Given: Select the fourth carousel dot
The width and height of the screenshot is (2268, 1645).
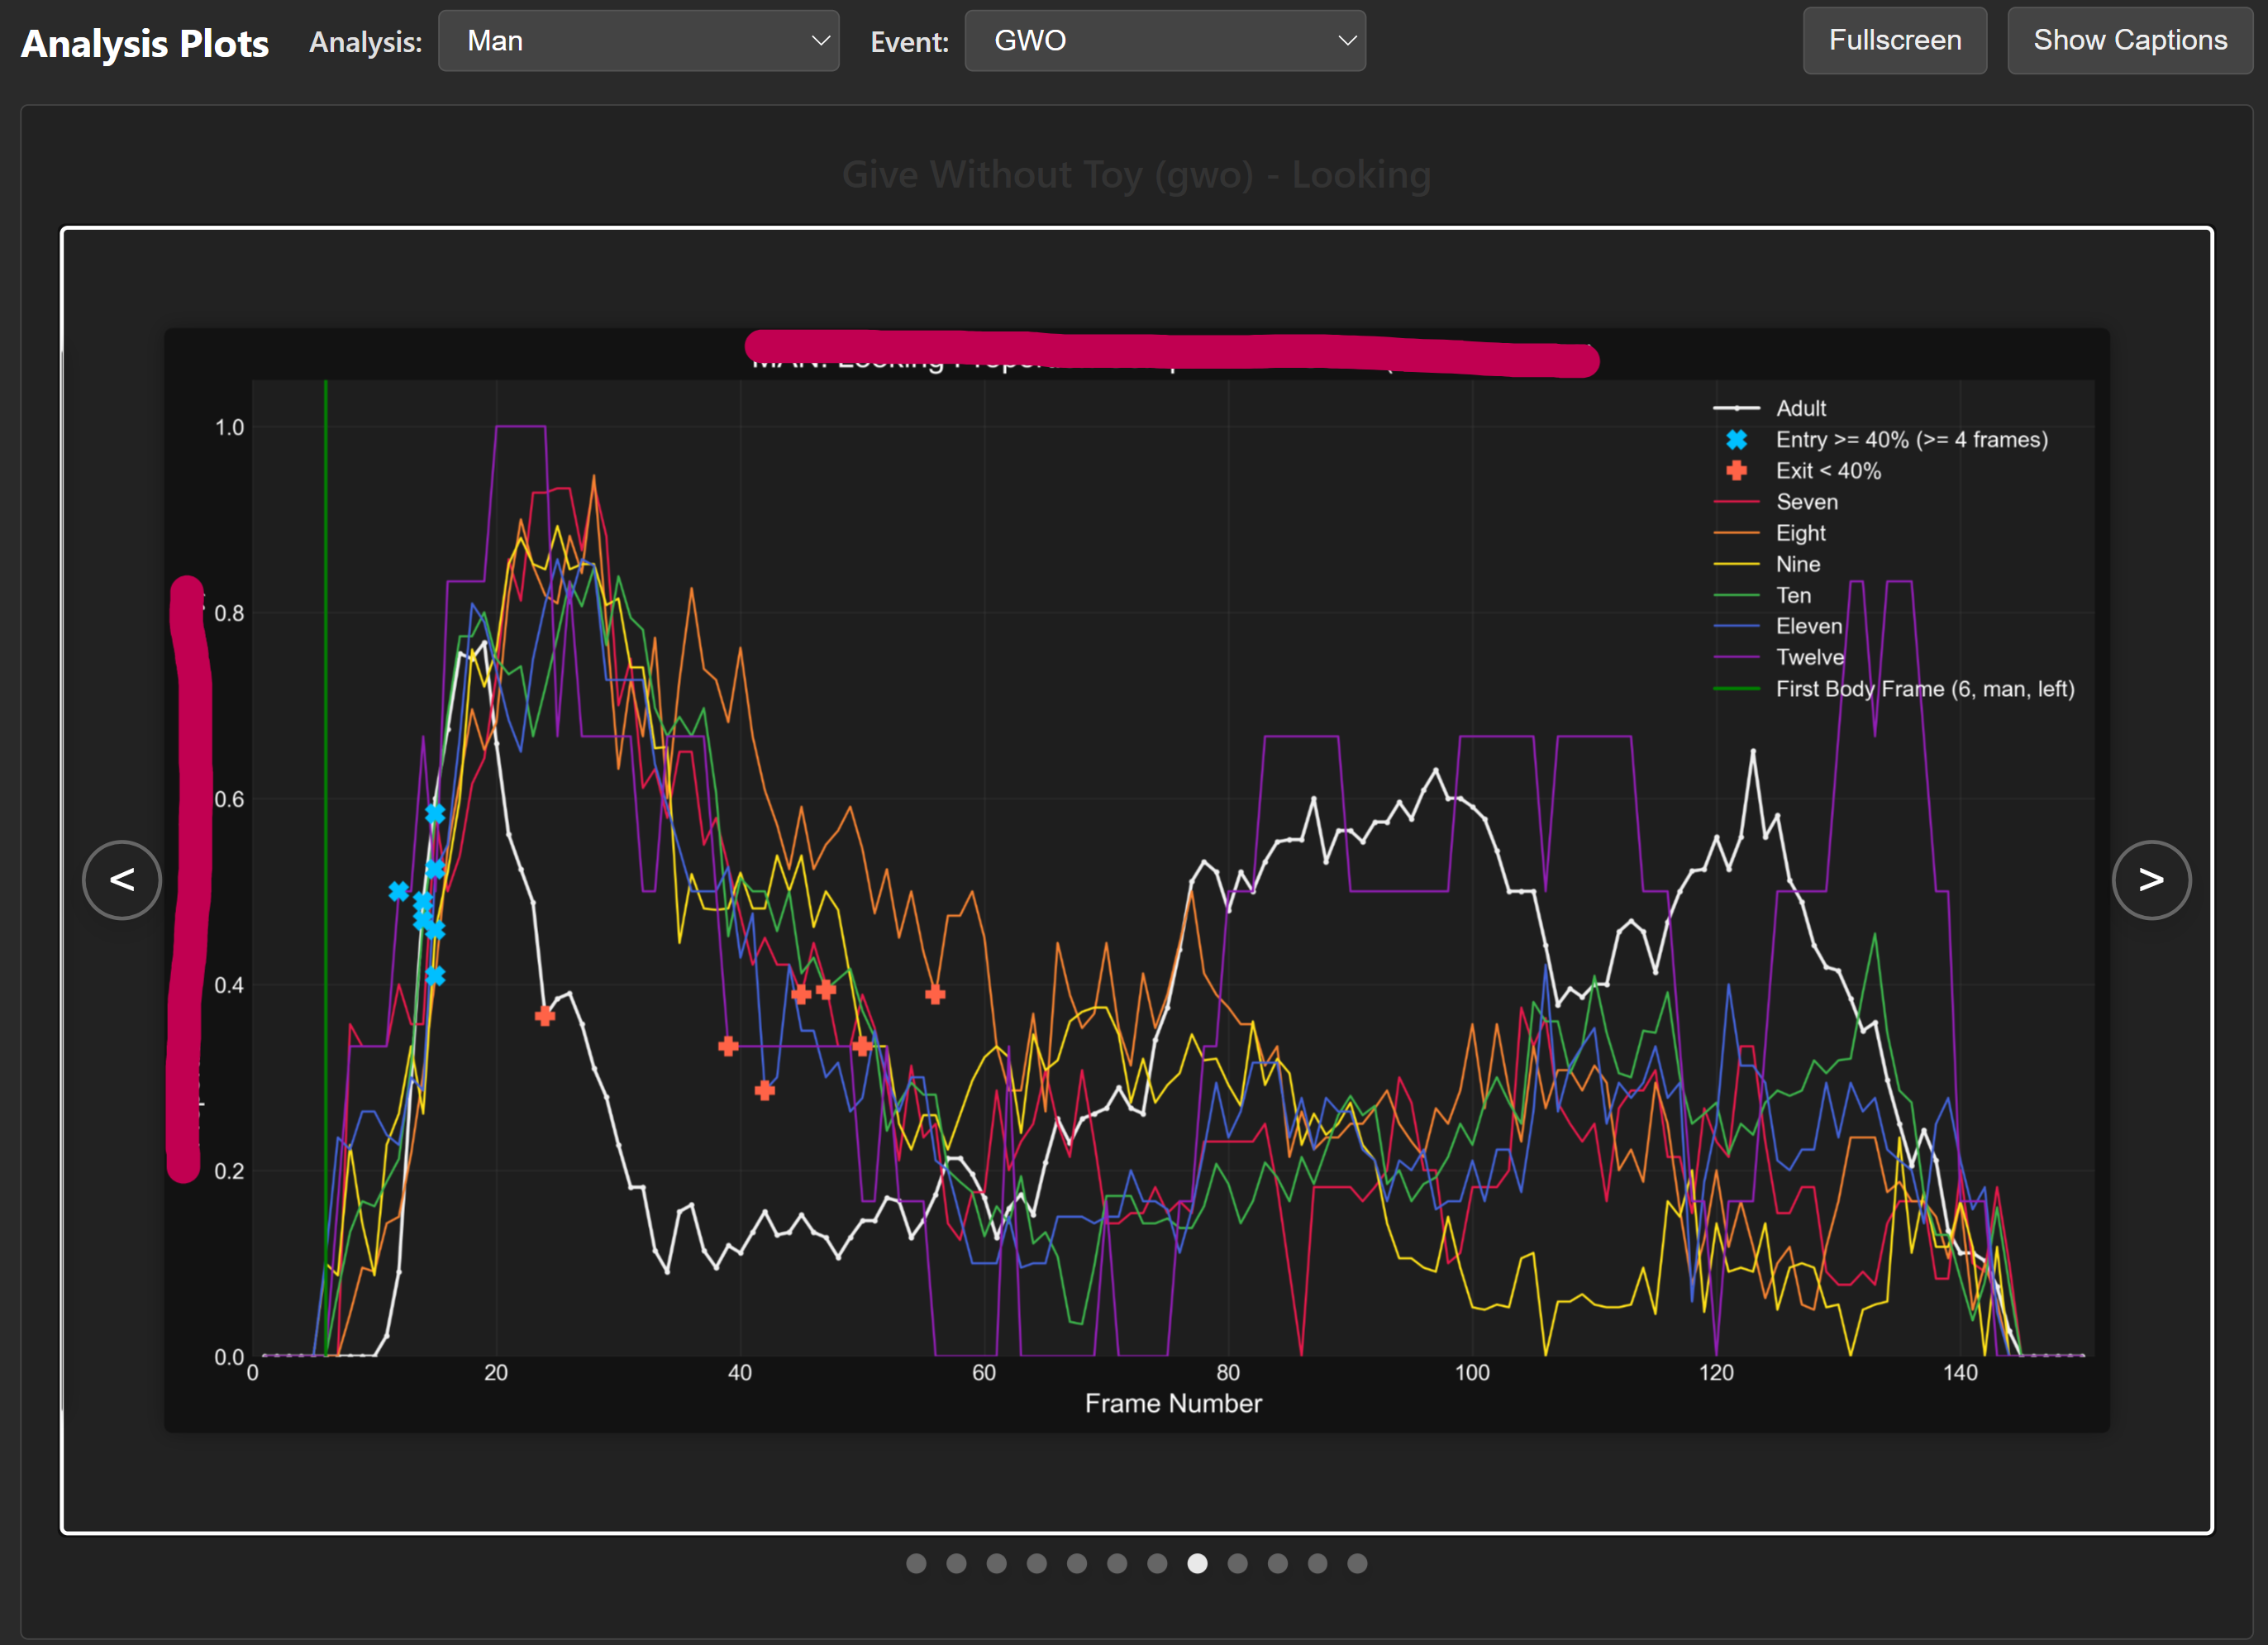Looking at the screenshot, I should [x=1037, y=1563].
